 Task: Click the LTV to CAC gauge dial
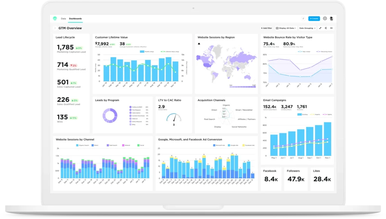[174, 117]
